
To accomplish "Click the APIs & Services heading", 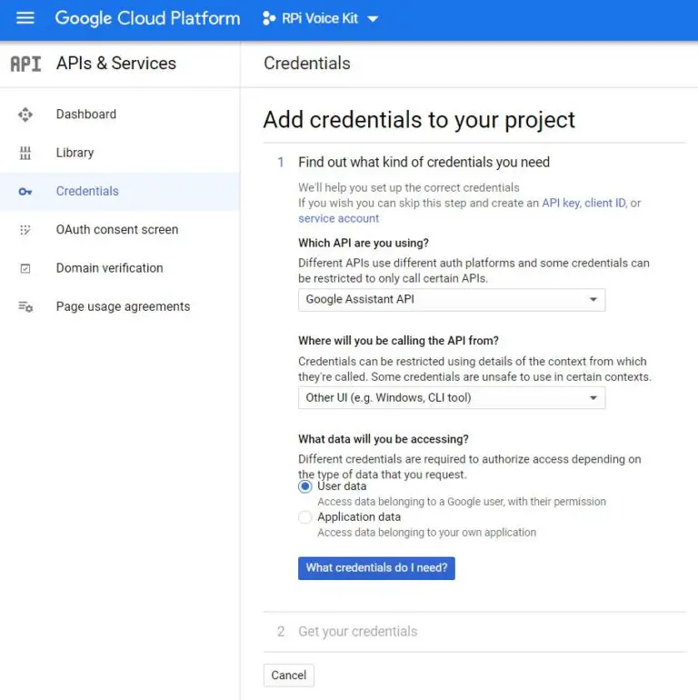I will [116, 64].
